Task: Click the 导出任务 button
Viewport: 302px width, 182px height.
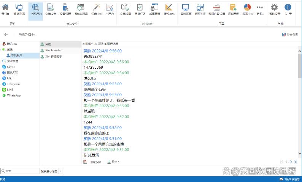Action: coord(290,35)
